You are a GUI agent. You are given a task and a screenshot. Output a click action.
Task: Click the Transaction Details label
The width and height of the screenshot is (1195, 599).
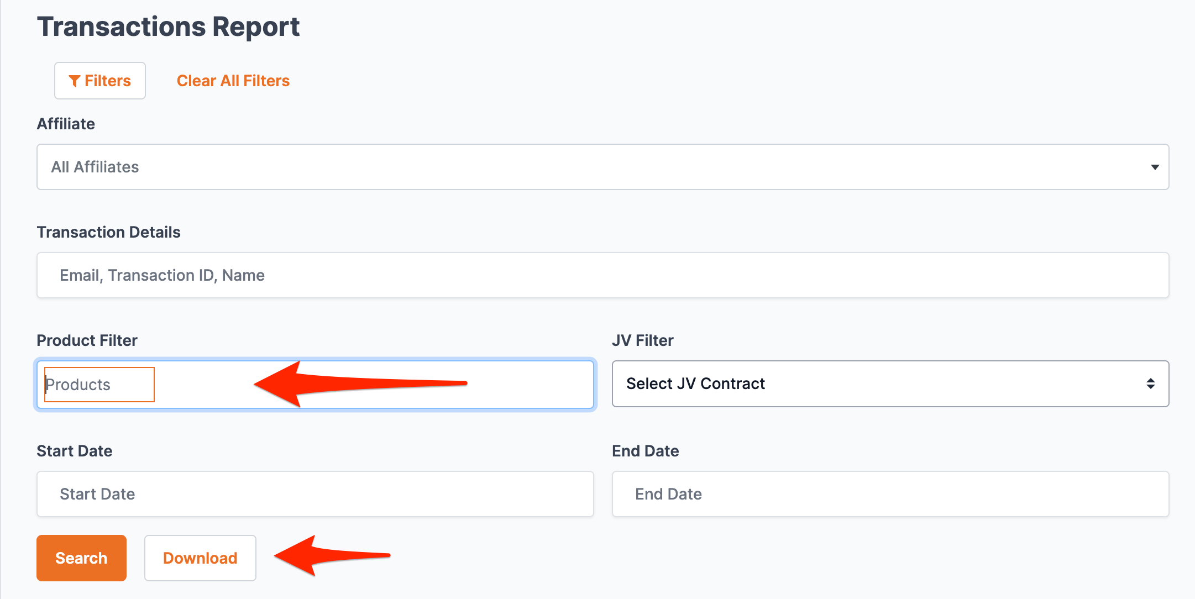[108, 232]
